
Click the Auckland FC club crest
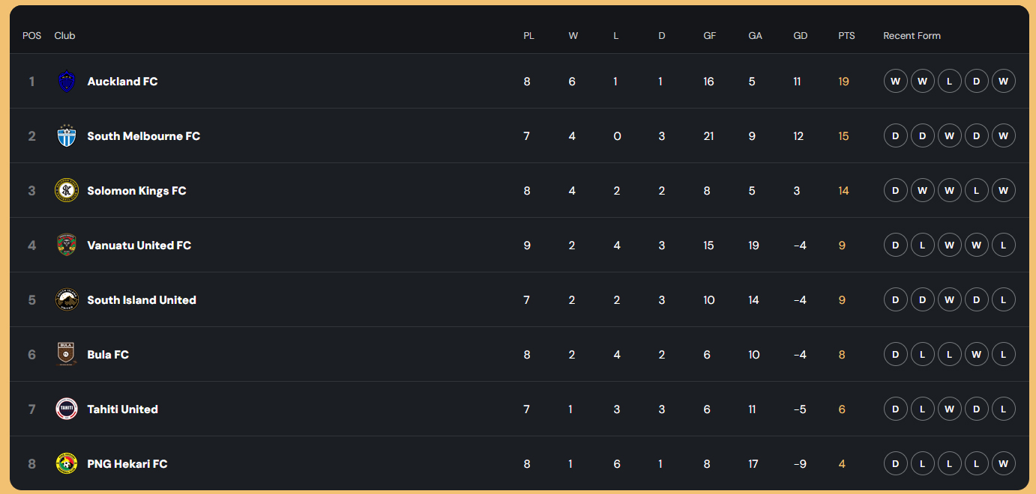point(67,82)
